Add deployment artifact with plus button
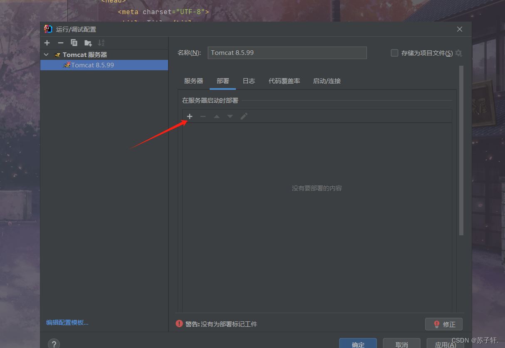 click(190, 116)
